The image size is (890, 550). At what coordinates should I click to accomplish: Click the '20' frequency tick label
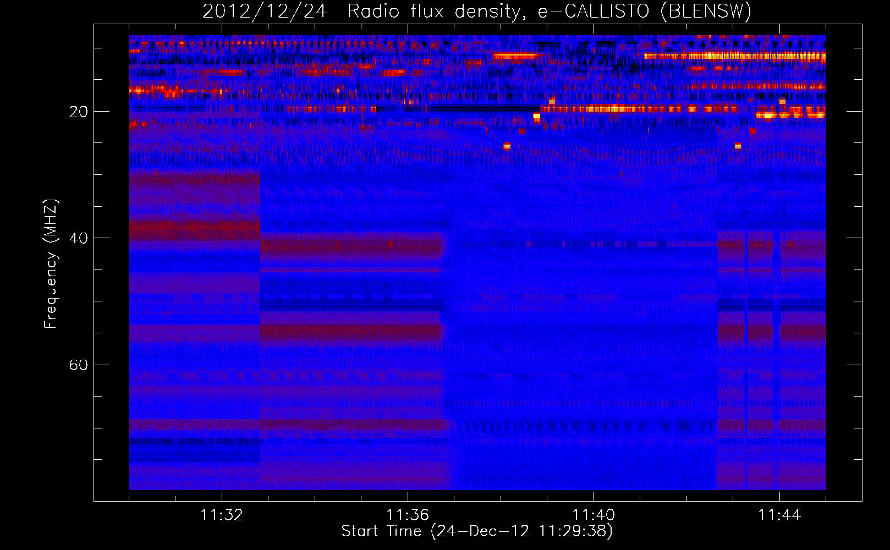tap(79, 112)
